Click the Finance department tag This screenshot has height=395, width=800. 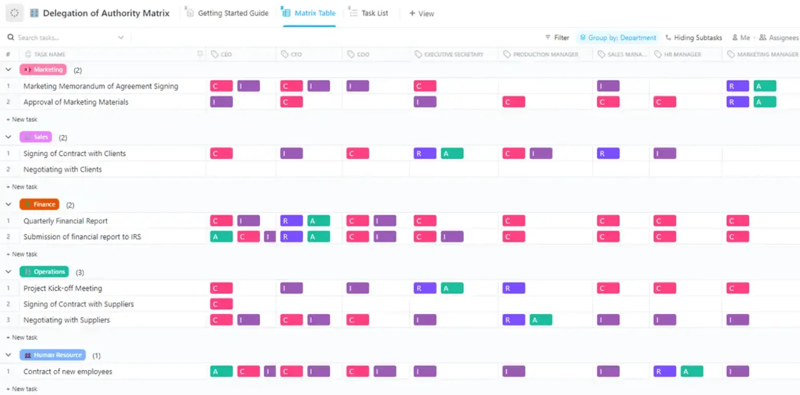pos(39,204)
